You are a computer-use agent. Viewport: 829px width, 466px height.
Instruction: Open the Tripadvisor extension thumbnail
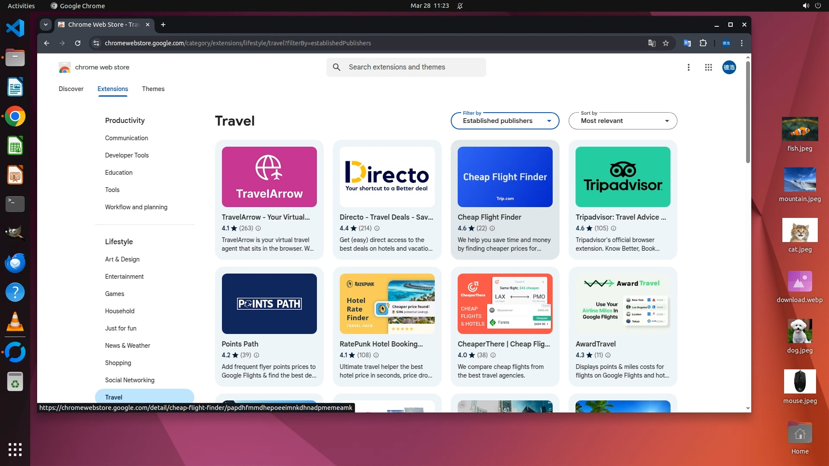(623, 177)
